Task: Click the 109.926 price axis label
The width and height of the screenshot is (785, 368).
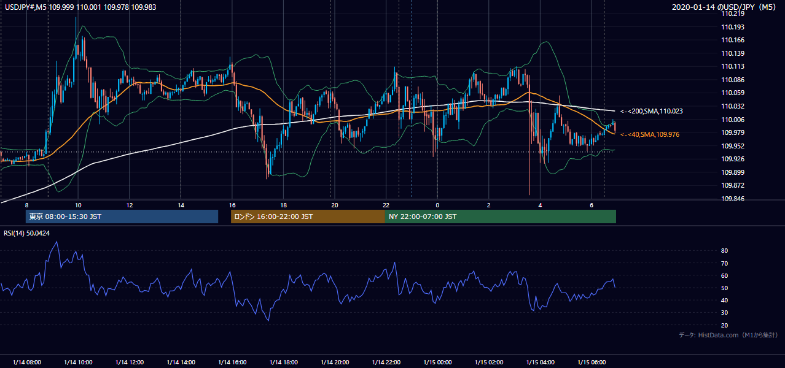Action: tap(733, 159)
